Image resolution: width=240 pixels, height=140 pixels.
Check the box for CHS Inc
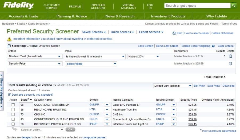click(x=13, y=114)
